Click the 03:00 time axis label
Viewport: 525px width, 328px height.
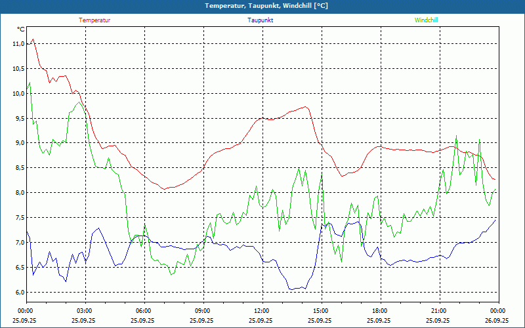click(x=85, y=310)
